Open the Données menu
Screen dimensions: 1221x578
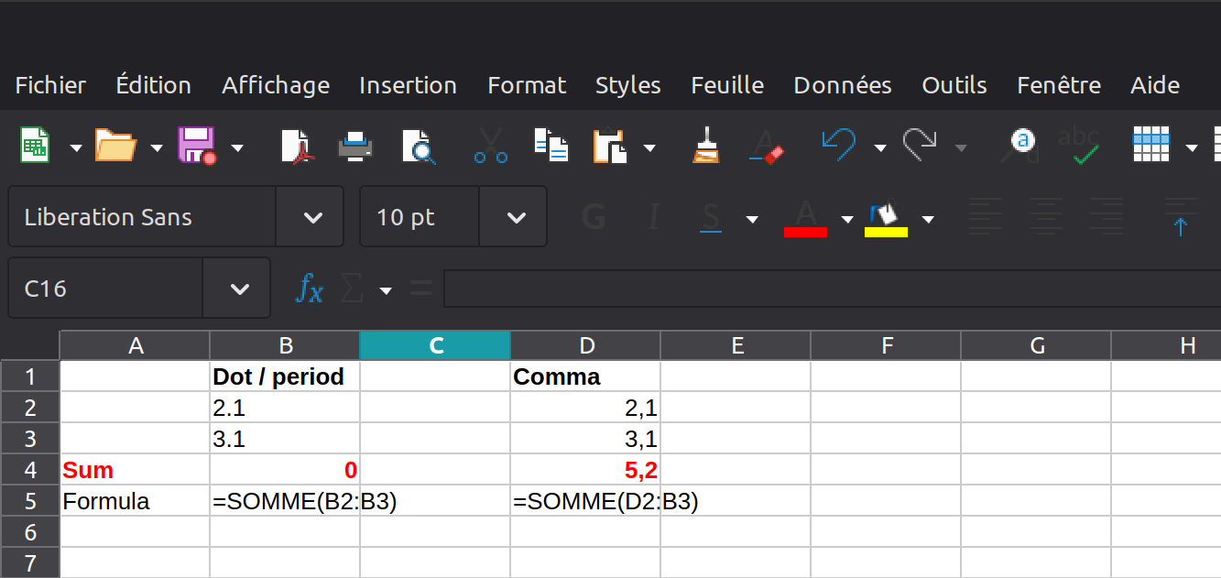coord(842,85)
